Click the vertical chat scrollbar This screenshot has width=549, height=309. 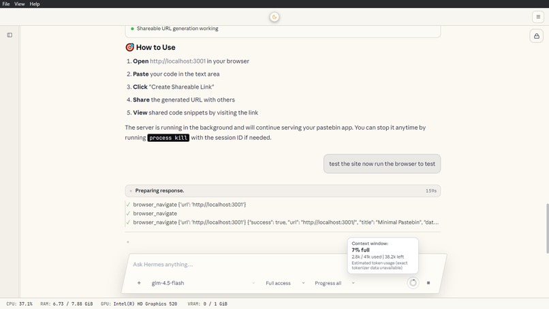pos(547,228)
